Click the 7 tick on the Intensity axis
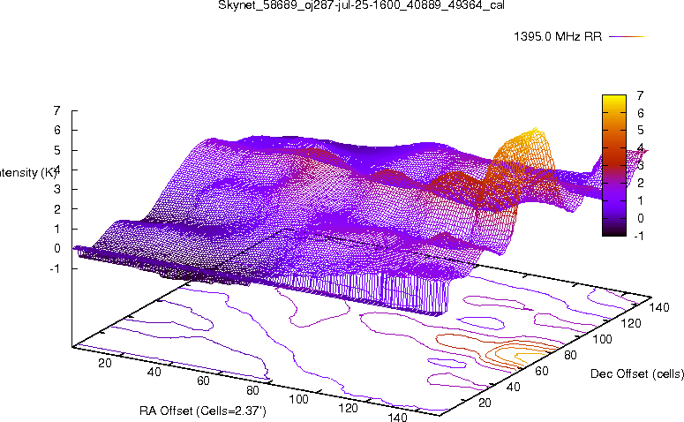Image resolution: width=684 pixels, height=422 pixels. pos(56,111)
